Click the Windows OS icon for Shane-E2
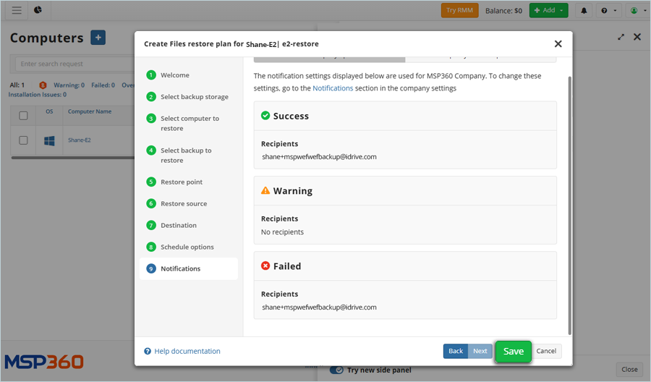The width and height of the screenshot is (651, 382). tap(49, 140)
